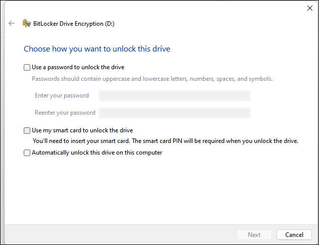
Task: Focus the Reenter your password field
Action: tap(174, 113)
